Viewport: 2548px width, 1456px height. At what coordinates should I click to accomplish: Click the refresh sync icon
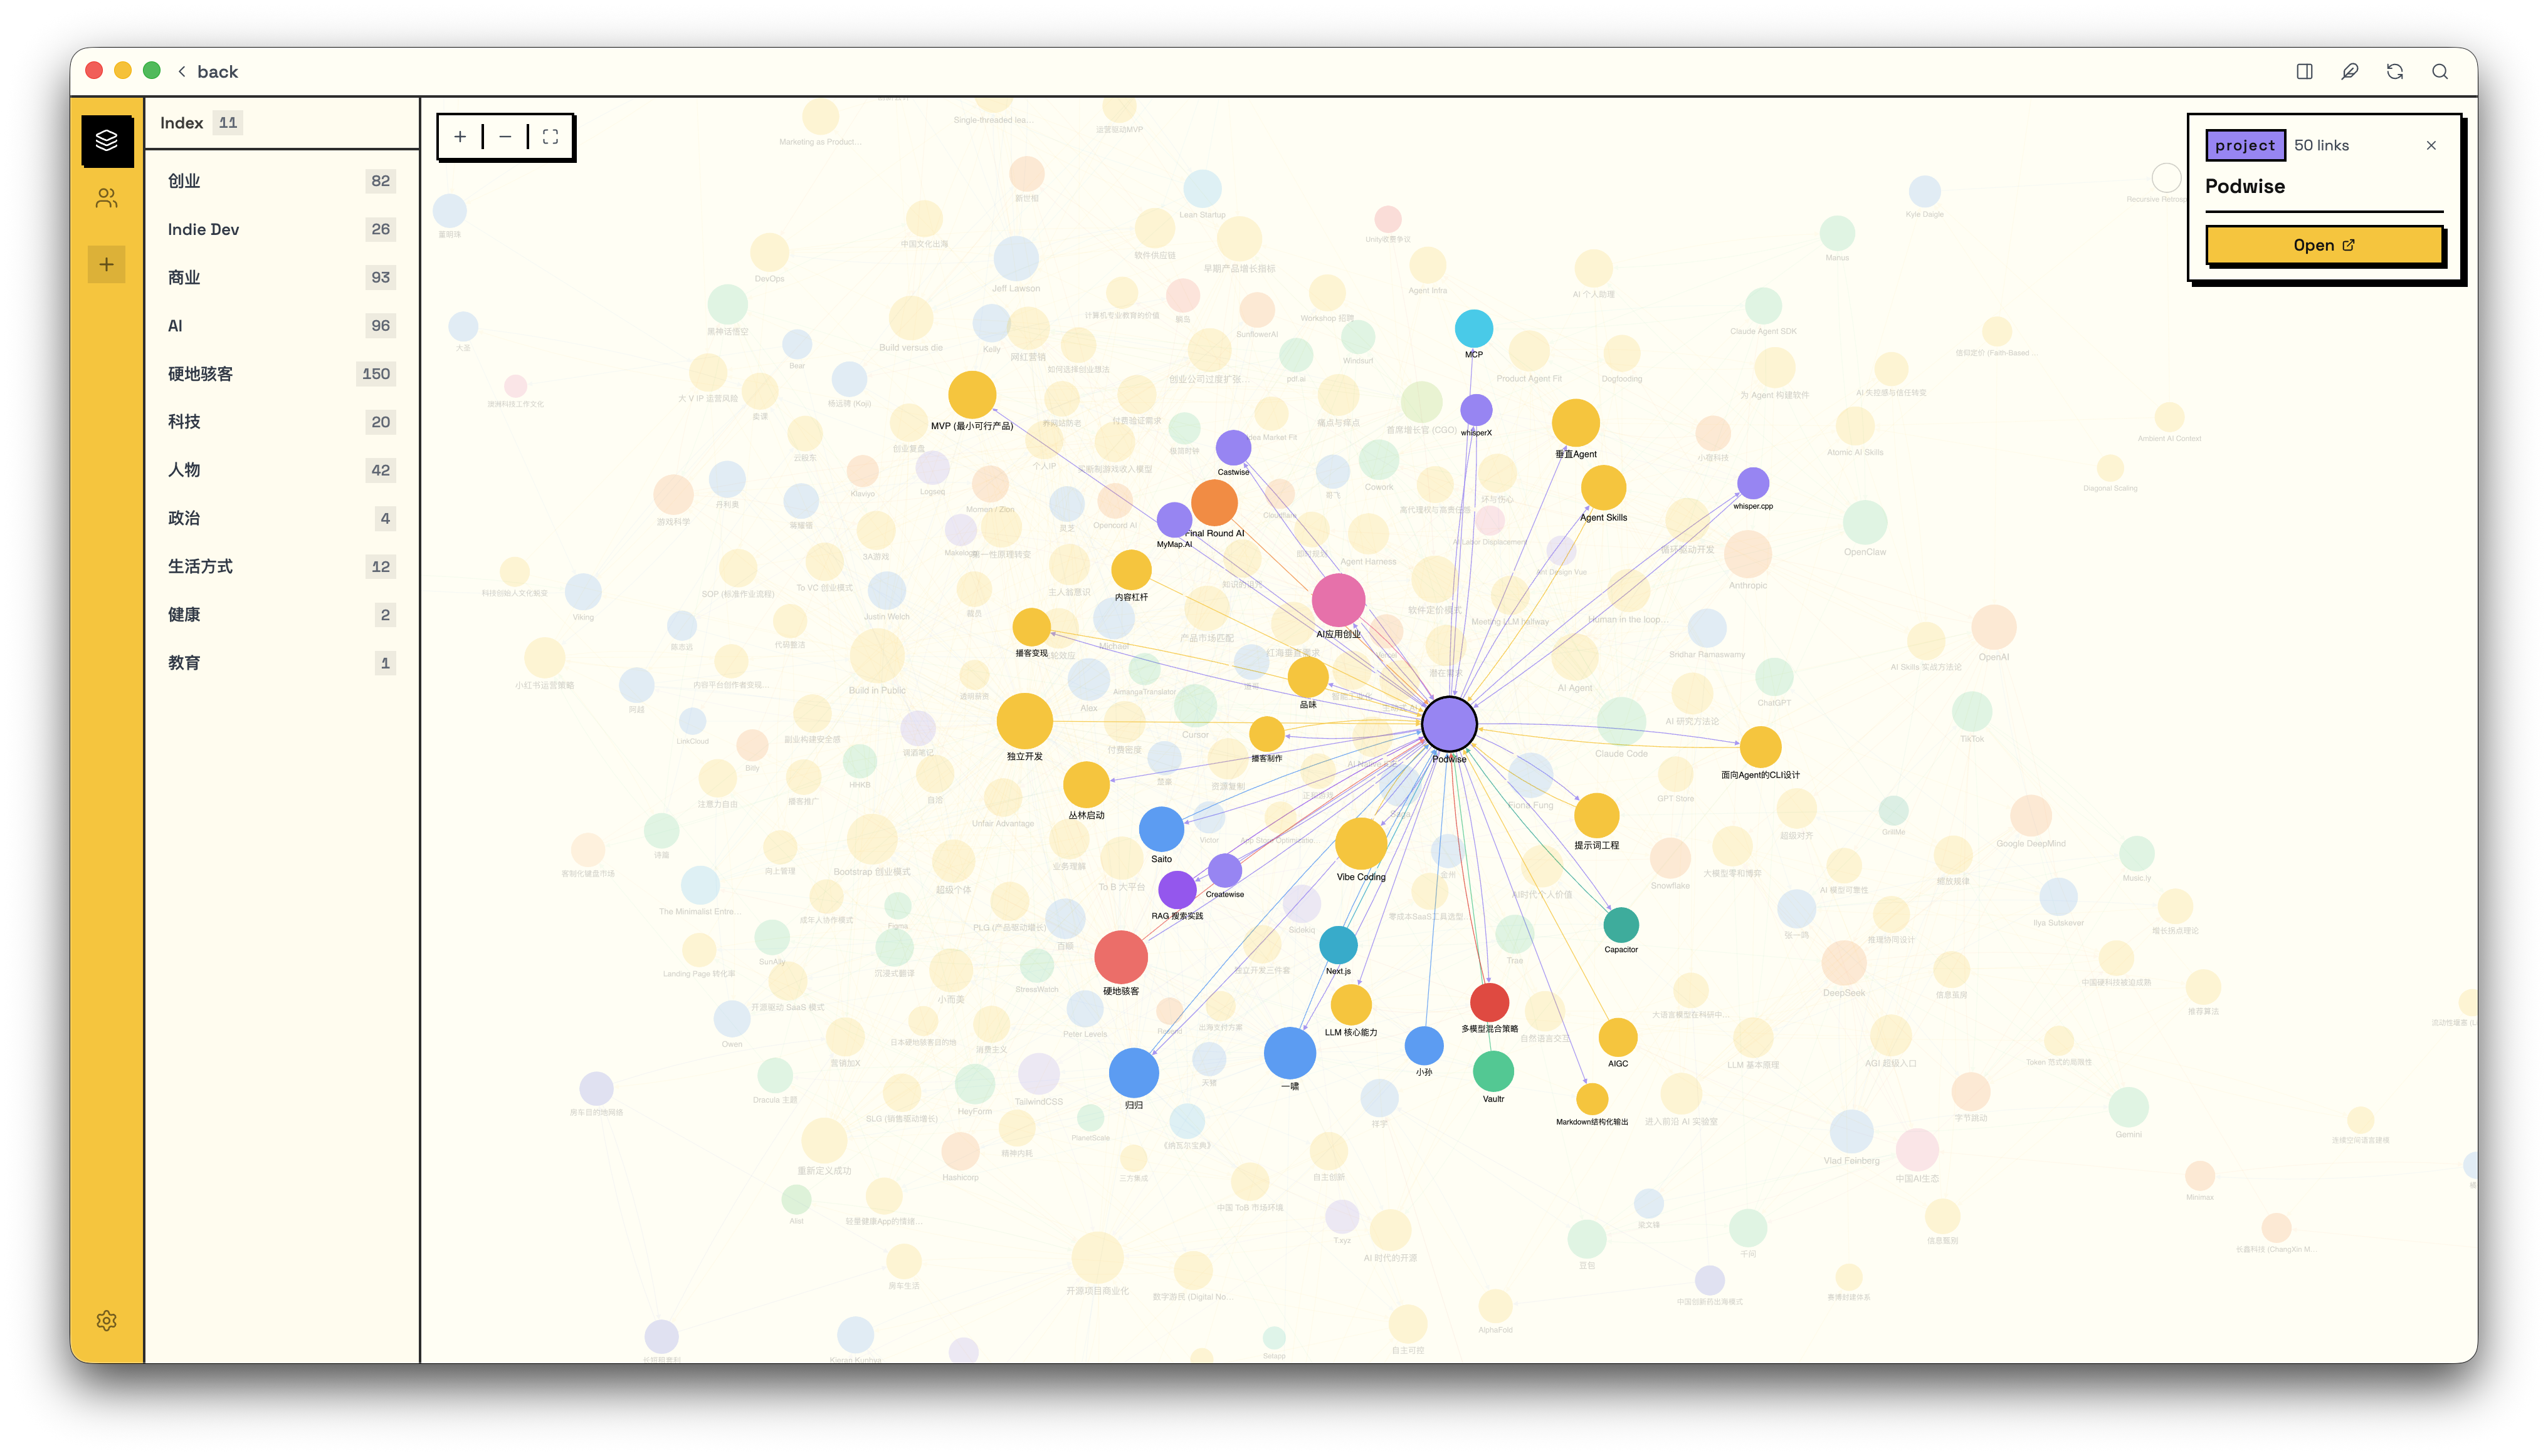pyautogui.click(x=2395, y=72)
